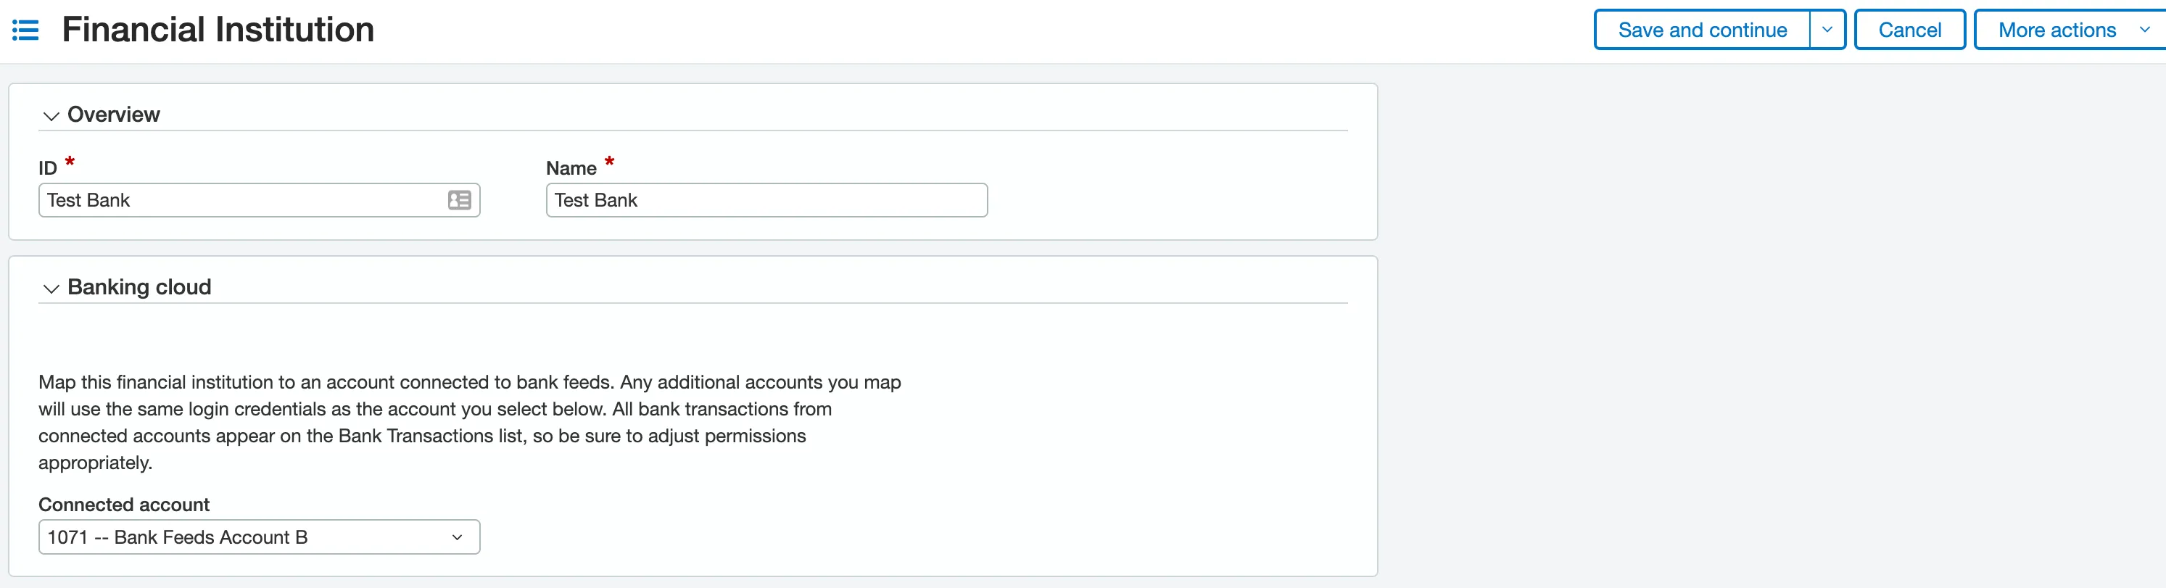
Task: Click the bank feeds mapping description text
Action: click(x=469, y=422)
